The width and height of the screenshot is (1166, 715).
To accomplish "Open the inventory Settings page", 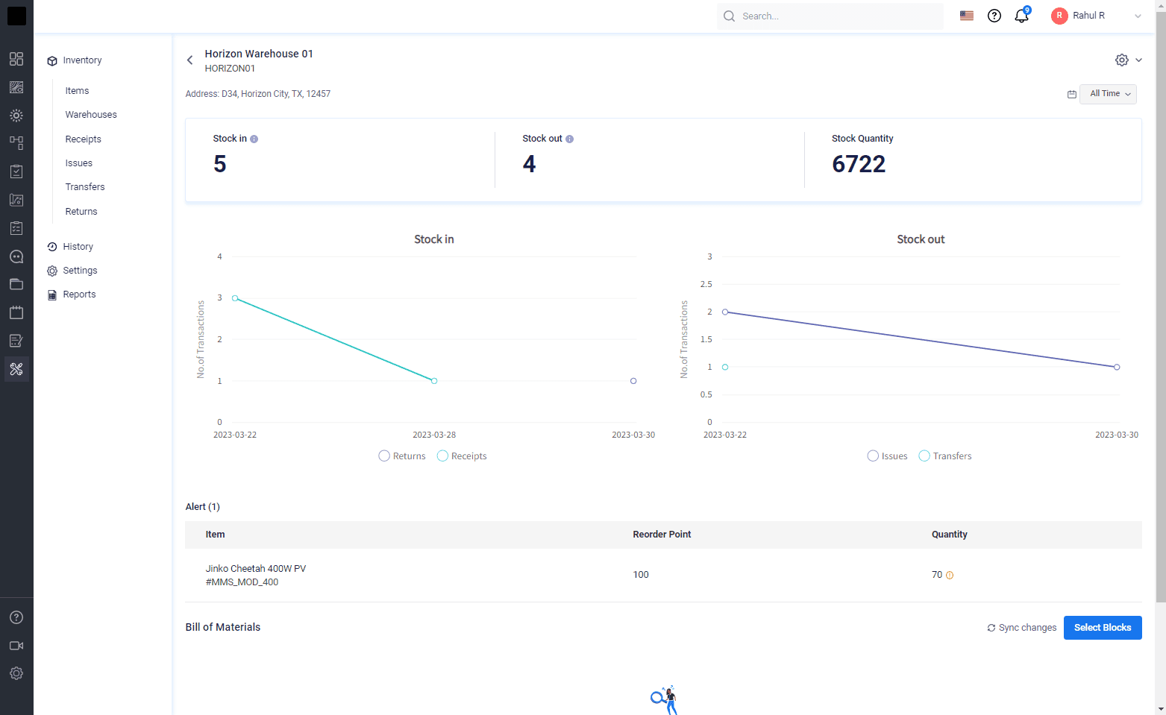I will (x=72, y=271).
